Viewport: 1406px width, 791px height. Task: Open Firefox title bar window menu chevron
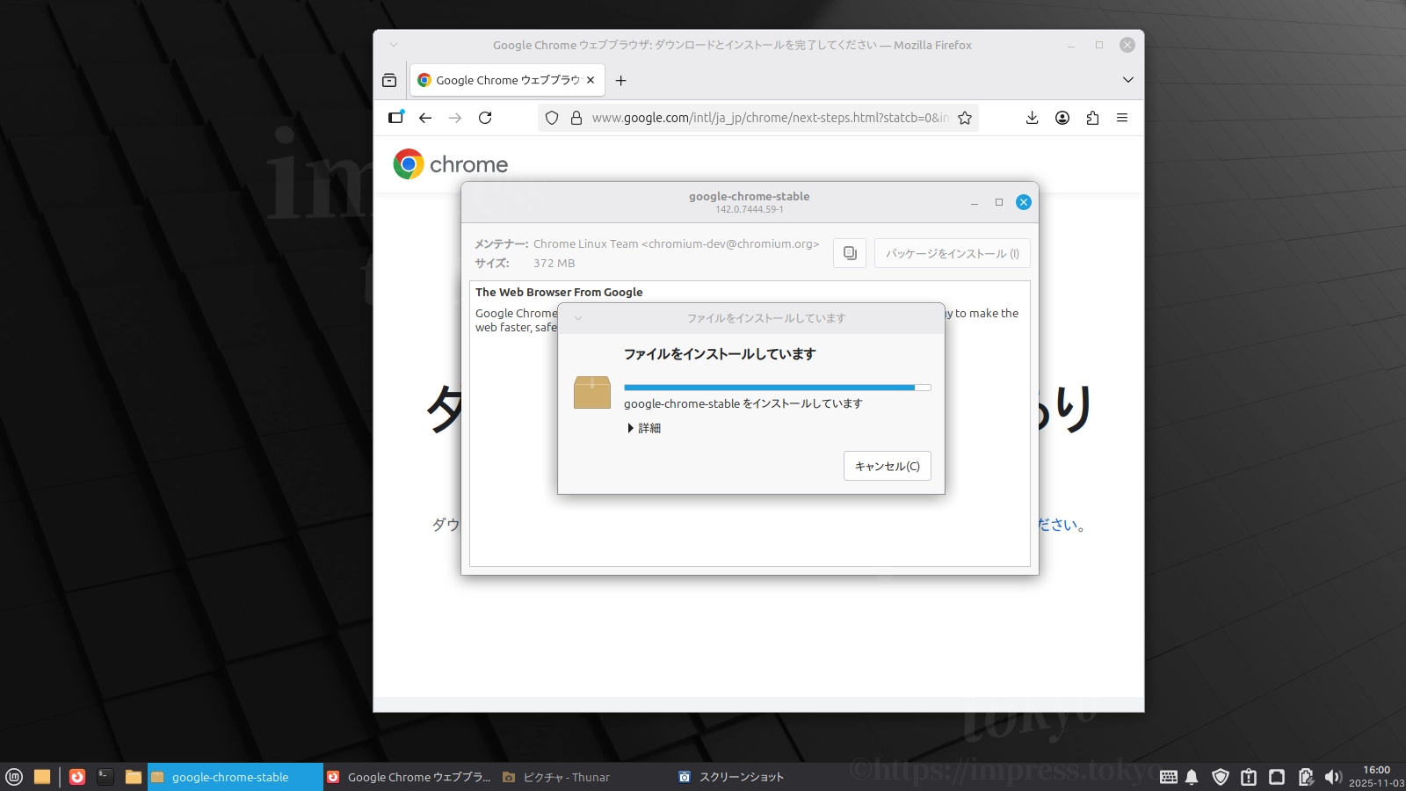[x=394, y=45]
